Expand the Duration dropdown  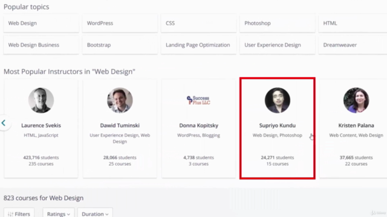point(95,213)
